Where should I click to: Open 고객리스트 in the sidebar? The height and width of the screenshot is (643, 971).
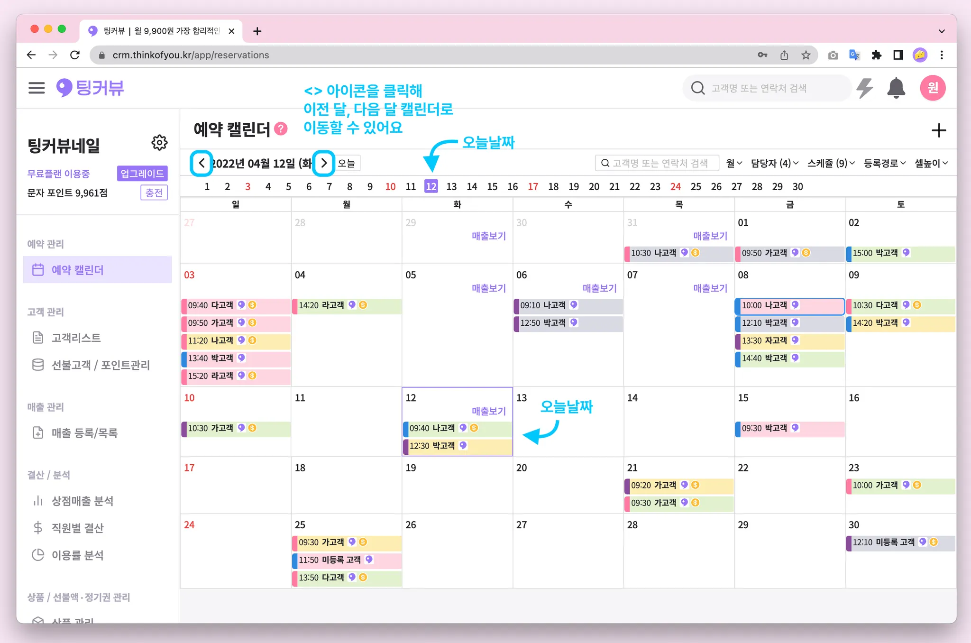pyautogui.click(x=76, y=338)
